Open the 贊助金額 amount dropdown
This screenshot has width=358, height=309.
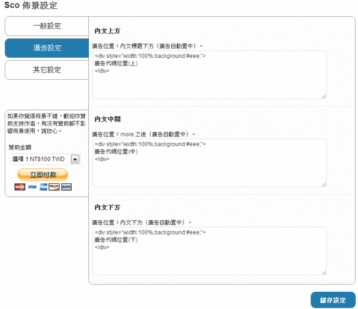(45, 159)
